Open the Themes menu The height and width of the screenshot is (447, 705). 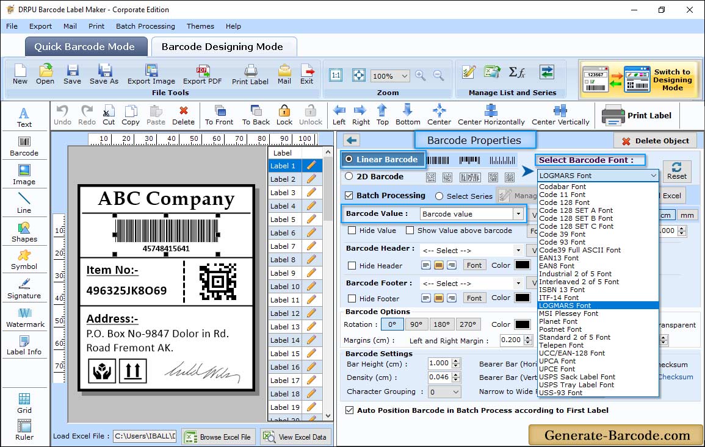pyautogui.click(x=200, y=26)
